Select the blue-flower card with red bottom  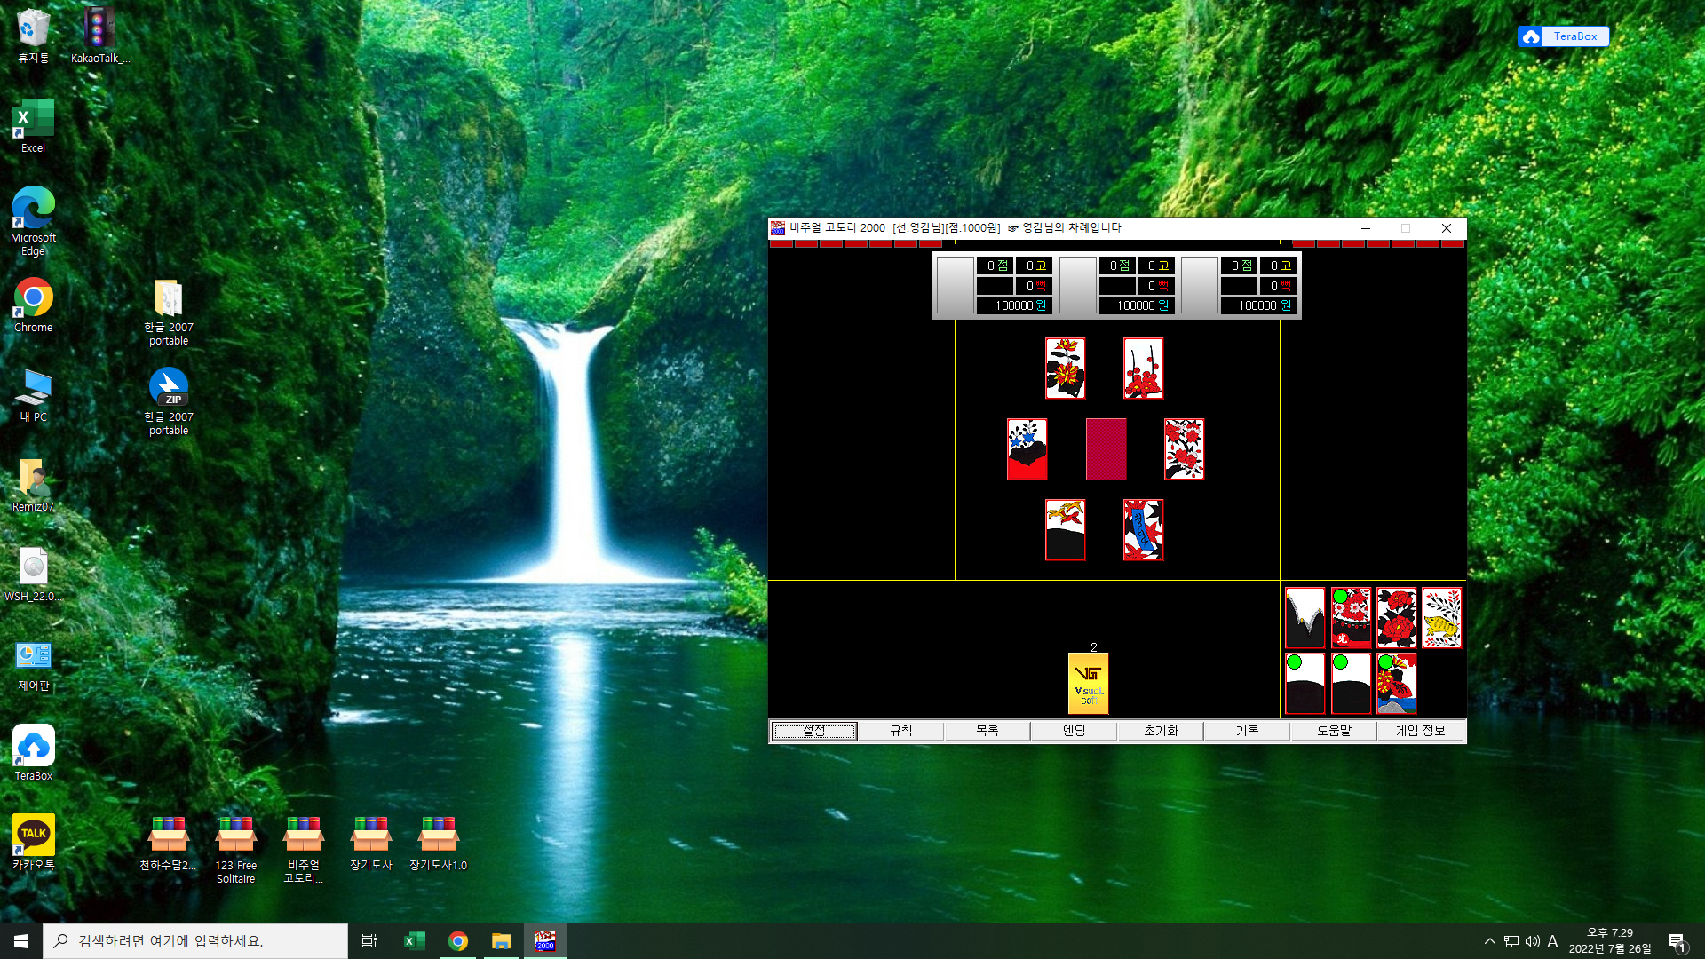pyautogui.click(x=1027, y=449)
